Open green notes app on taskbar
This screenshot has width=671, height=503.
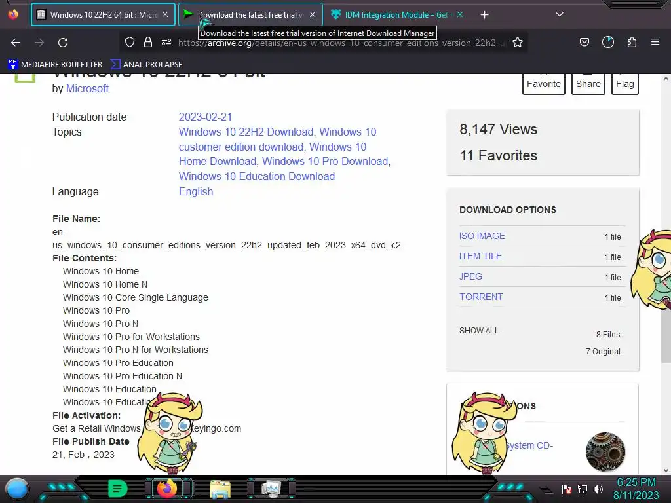pyautogui.click(x=117, y=489)
